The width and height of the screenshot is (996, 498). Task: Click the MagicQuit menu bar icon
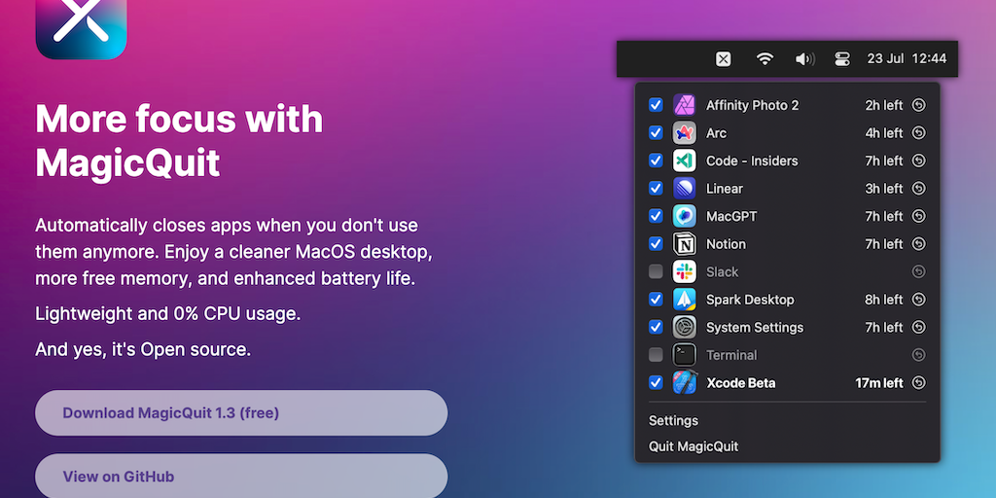tap(723, 59)
